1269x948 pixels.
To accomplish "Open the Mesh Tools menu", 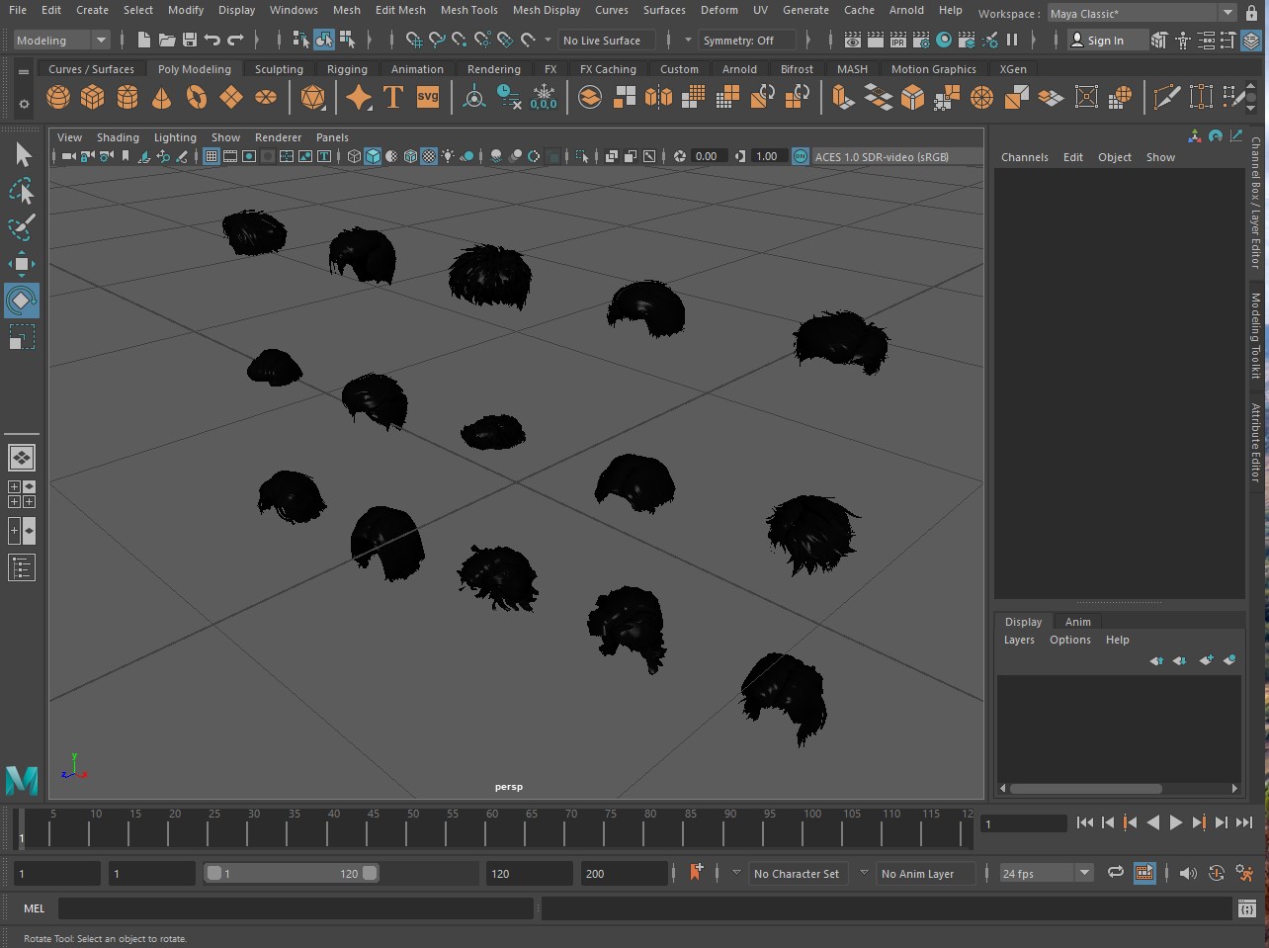I will (x=468, y=10).
